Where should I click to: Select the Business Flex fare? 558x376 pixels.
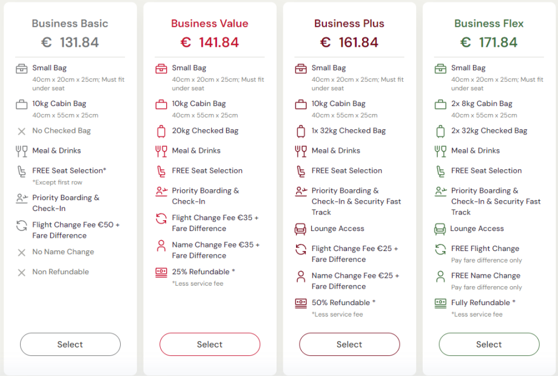[489, 344]
